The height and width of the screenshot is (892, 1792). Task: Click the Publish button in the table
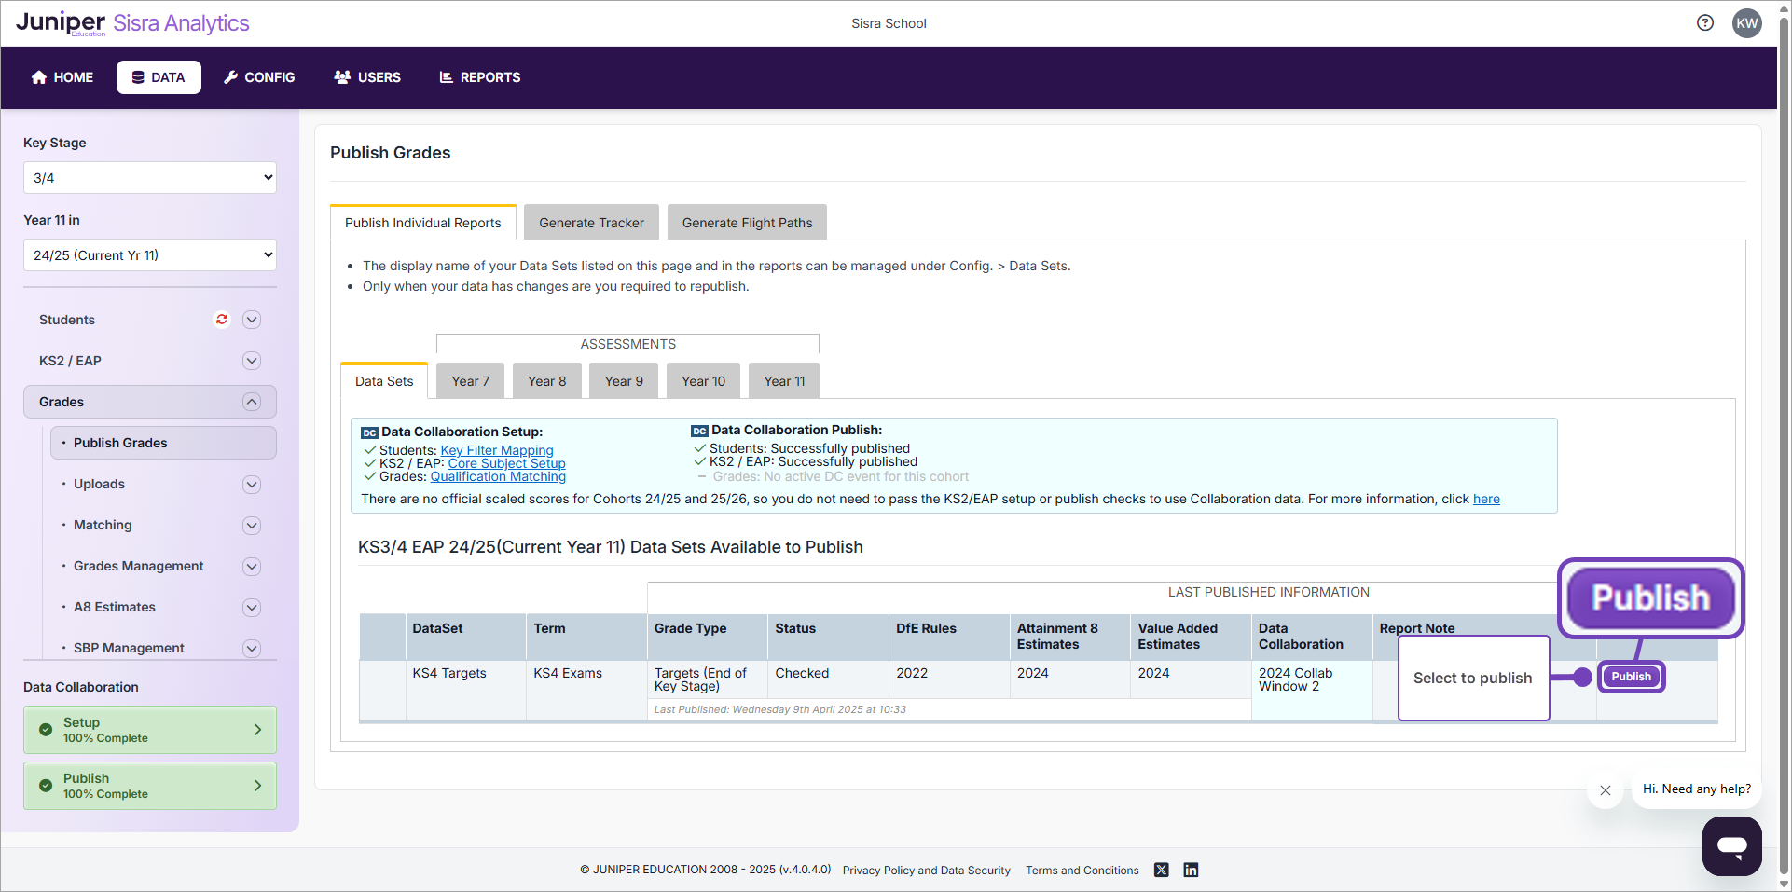[x=1631, y=677]
